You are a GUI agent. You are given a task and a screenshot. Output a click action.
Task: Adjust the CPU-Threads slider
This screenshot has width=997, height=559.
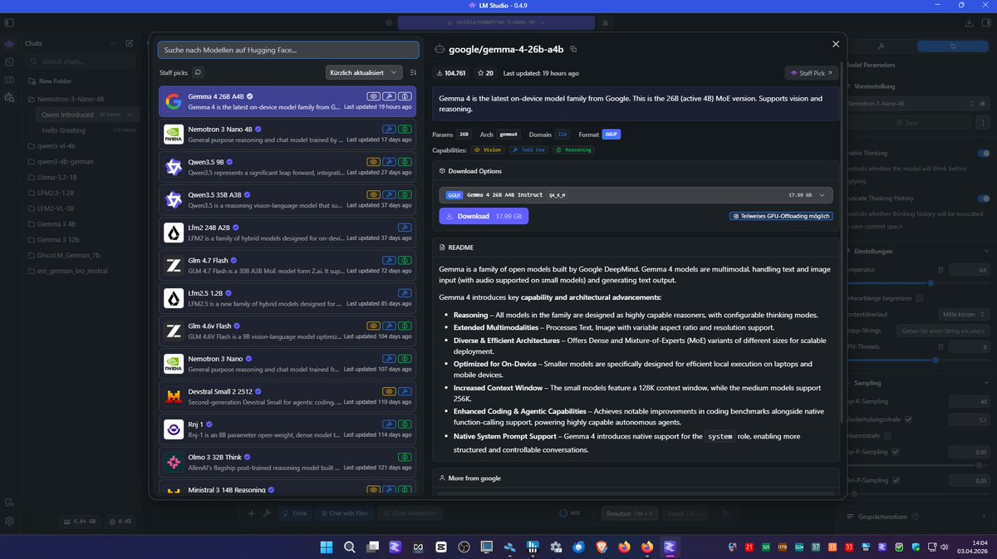[936, 360]
